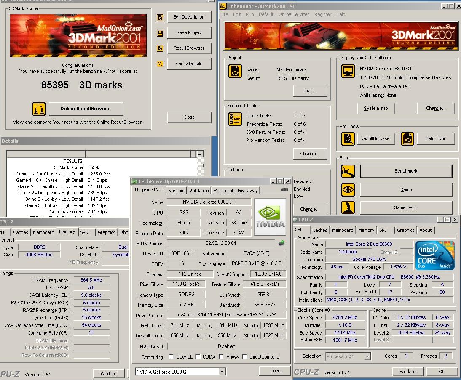Viewport: 461px width, 380px height.
Task: Click the Edit Description button
Action: [189, 17]
